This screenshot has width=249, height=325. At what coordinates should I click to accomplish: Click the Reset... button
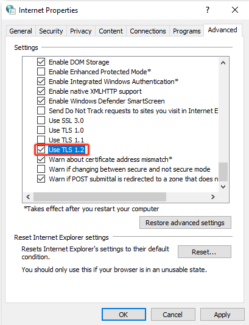(x=204, y=252)
